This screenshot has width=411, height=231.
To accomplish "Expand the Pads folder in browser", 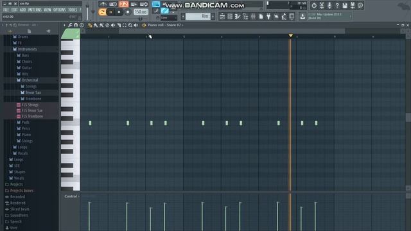I will pos(25,122).
